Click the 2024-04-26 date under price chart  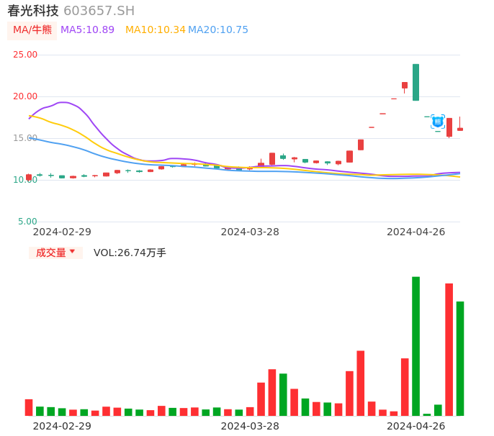click(416, 232)
